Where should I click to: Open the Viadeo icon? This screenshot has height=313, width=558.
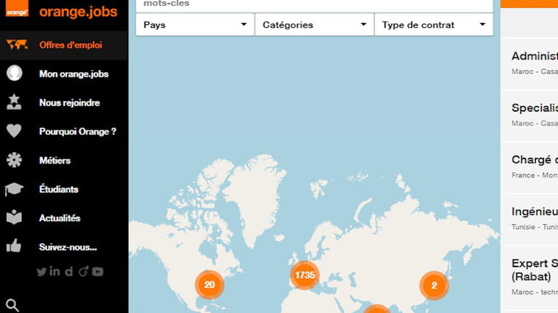coord(83,271)
